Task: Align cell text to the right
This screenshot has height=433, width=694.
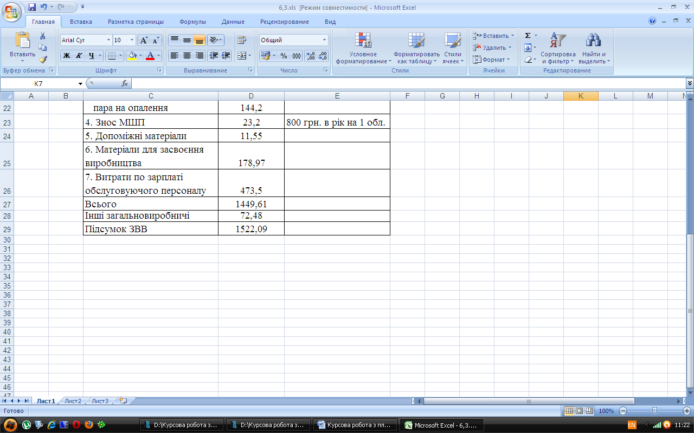Action: pyautogui.click(x=199, y=55)
